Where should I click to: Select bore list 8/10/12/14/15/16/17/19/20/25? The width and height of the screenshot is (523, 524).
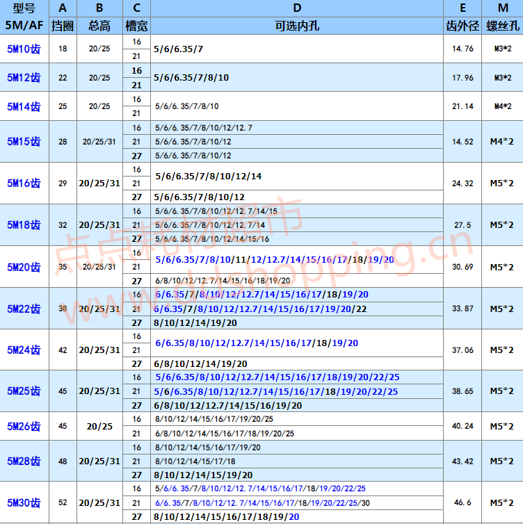(x=214, y=419)
